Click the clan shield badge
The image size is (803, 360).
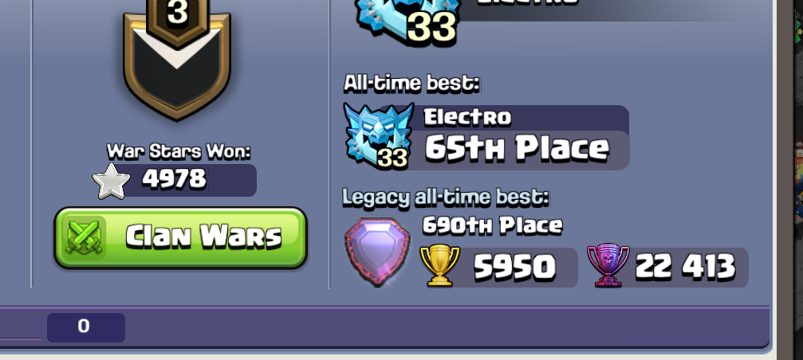coord(177,61)
